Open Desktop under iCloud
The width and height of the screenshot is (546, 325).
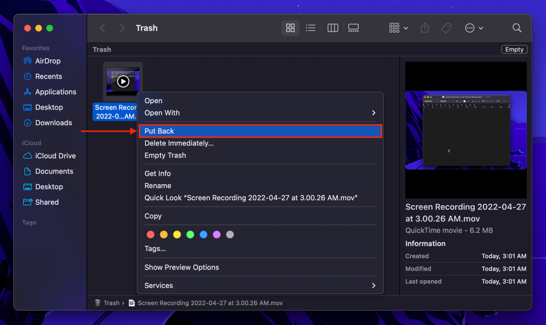(49, 187)
